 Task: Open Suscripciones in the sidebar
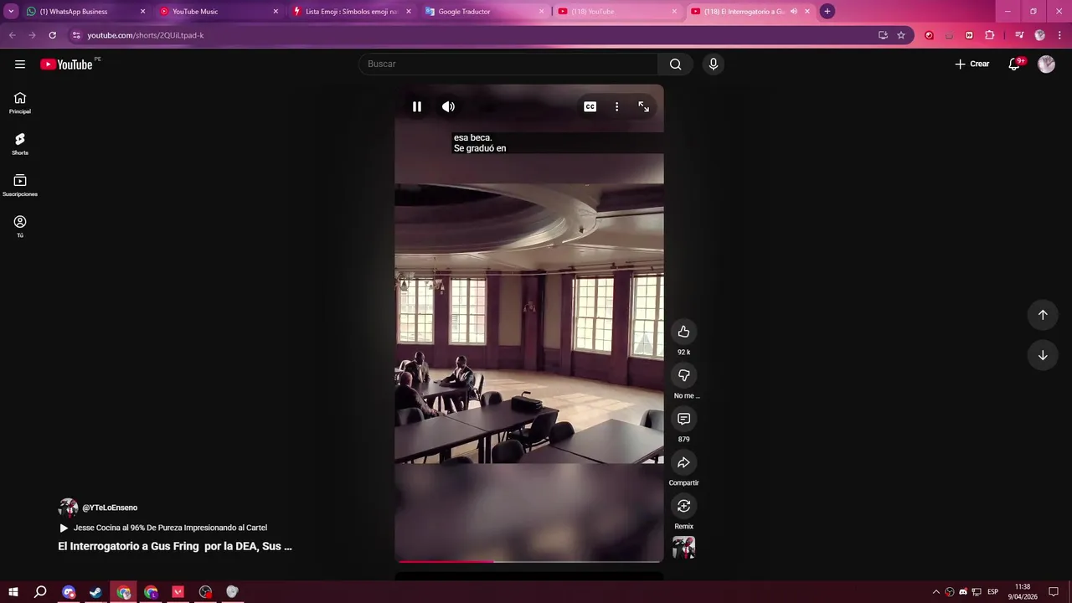[20, 186]
